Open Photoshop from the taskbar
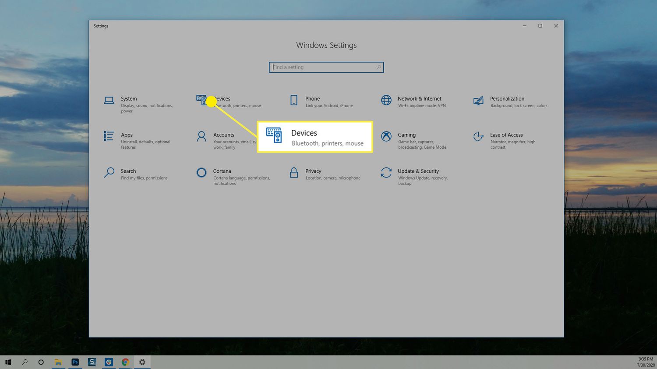Viewport: 657px width, 369px height. click(x=75, y=362)
